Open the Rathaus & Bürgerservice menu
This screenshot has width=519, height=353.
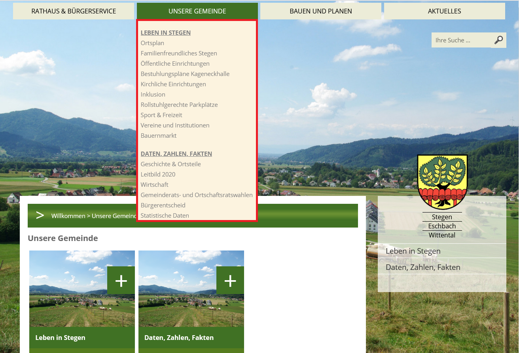coord(74,11)
